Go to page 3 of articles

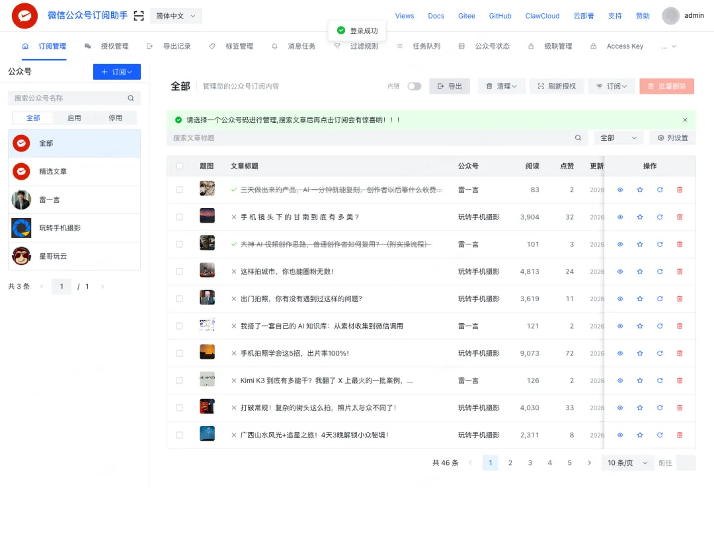pyautogui.click(x=530, y=462)
